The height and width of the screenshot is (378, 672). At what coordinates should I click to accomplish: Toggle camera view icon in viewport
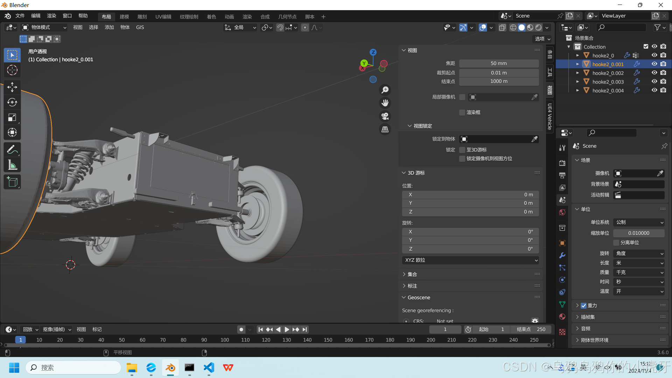coord(385,116)
